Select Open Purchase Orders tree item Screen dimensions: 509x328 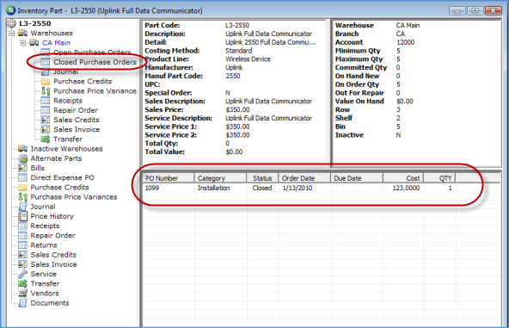(92, 53)
